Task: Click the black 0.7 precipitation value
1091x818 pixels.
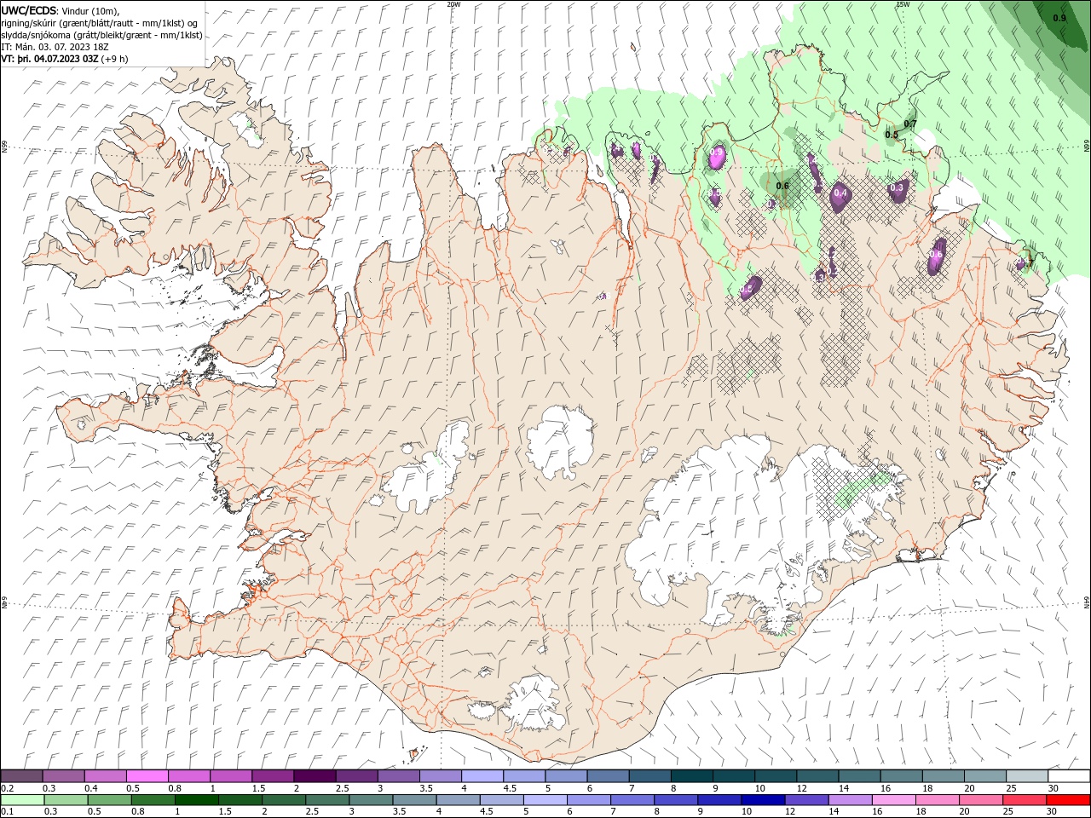Action: pos(910,124)
